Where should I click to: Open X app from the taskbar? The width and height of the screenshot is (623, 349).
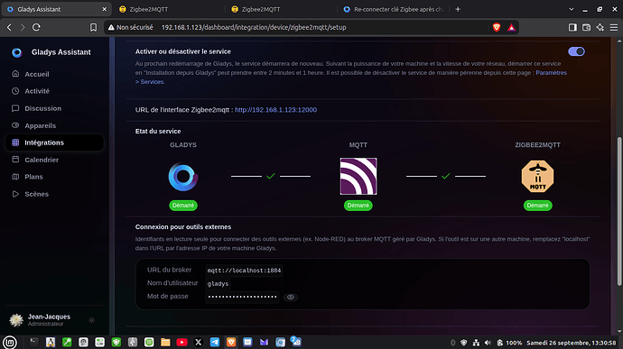coord(199,342)
